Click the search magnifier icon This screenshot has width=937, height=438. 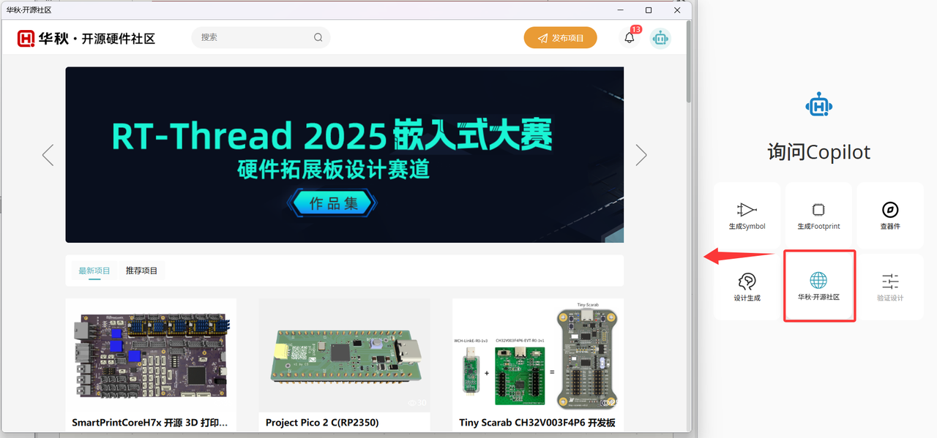click(318, 38)
